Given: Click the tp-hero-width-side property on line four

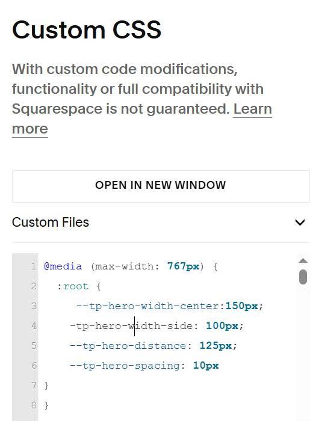Looking at the screenshot, I should pos(131,326).
